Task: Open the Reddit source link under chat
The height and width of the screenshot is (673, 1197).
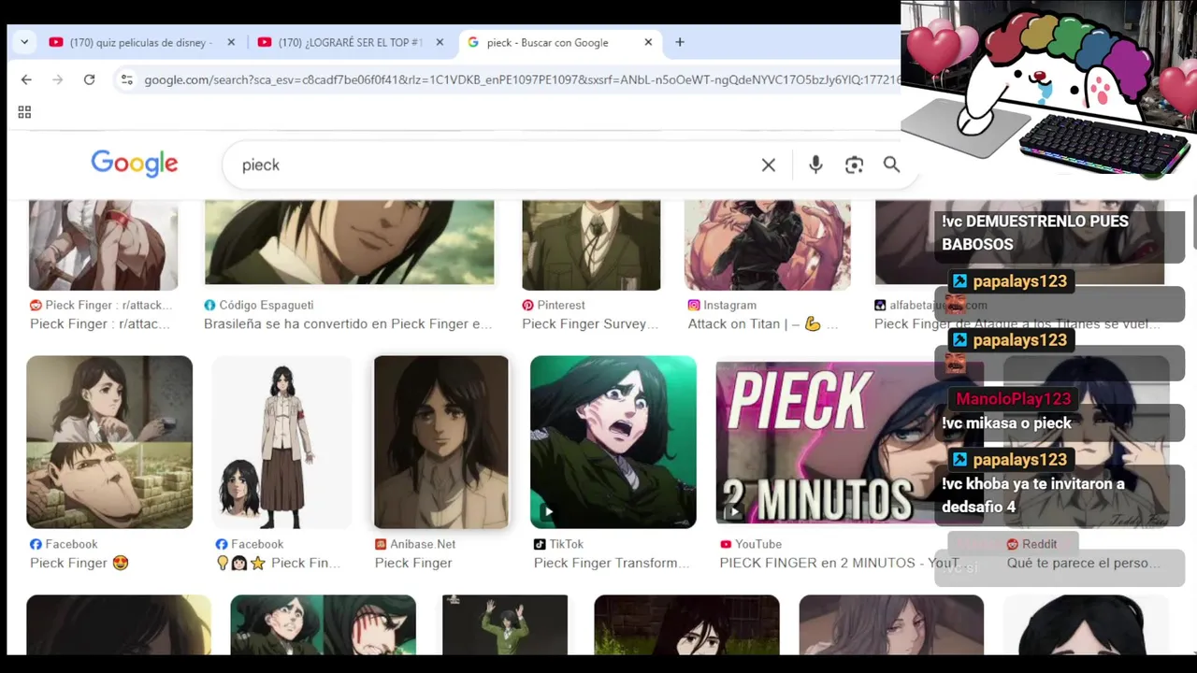Action: pyautogui.click(x=1031, y=544)
